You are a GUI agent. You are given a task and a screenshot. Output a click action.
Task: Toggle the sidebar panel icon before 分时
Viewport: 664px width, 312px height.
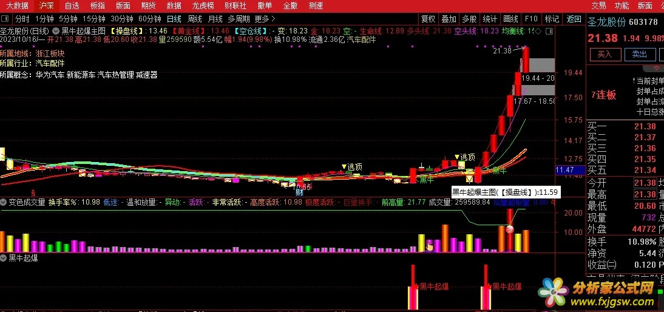[5, 19]
